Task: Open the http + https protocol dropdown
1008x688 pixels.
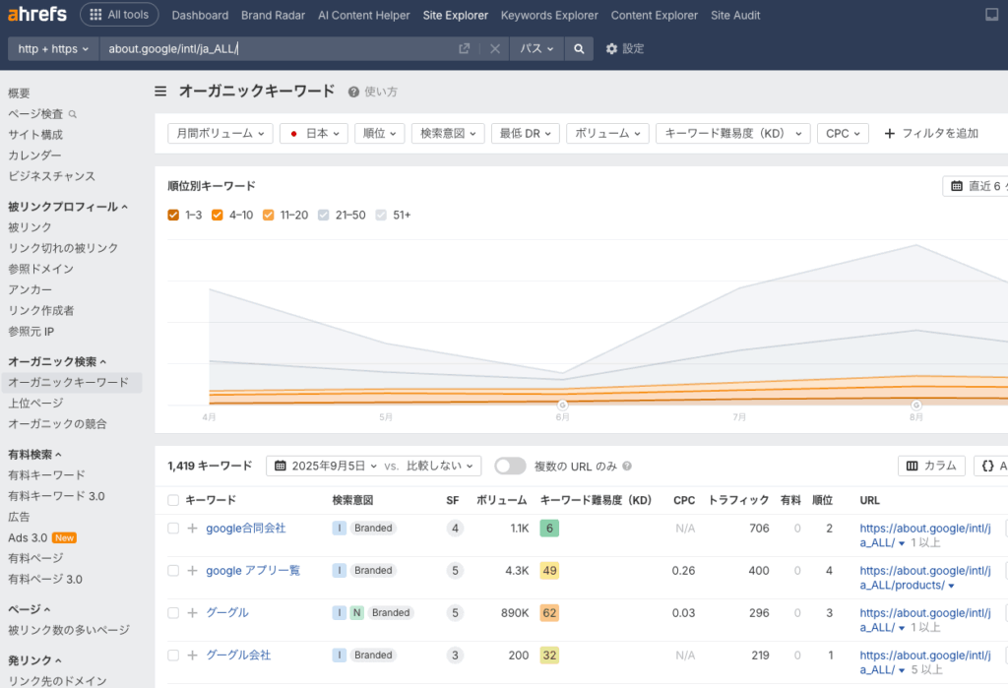Action: [53, 48]
